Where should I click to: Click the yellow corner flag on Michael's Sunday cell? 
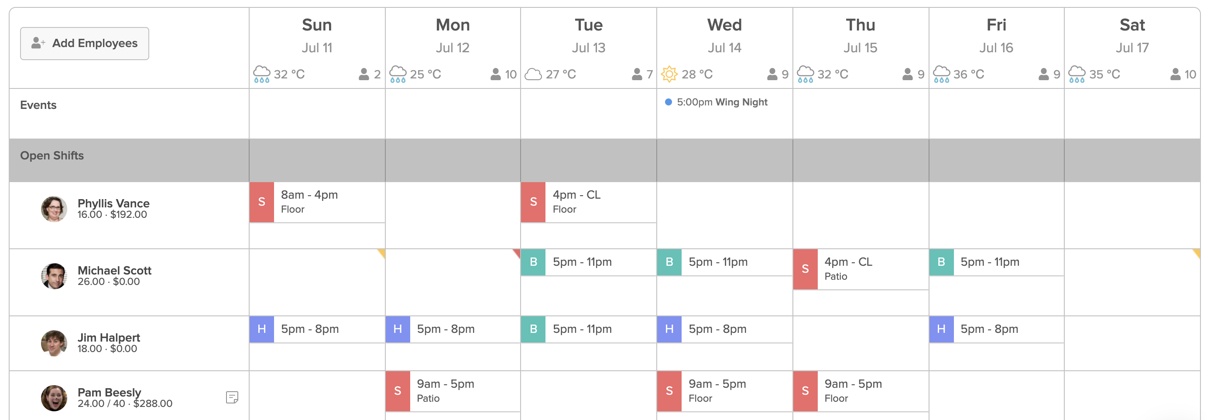(x=381, y=253)
